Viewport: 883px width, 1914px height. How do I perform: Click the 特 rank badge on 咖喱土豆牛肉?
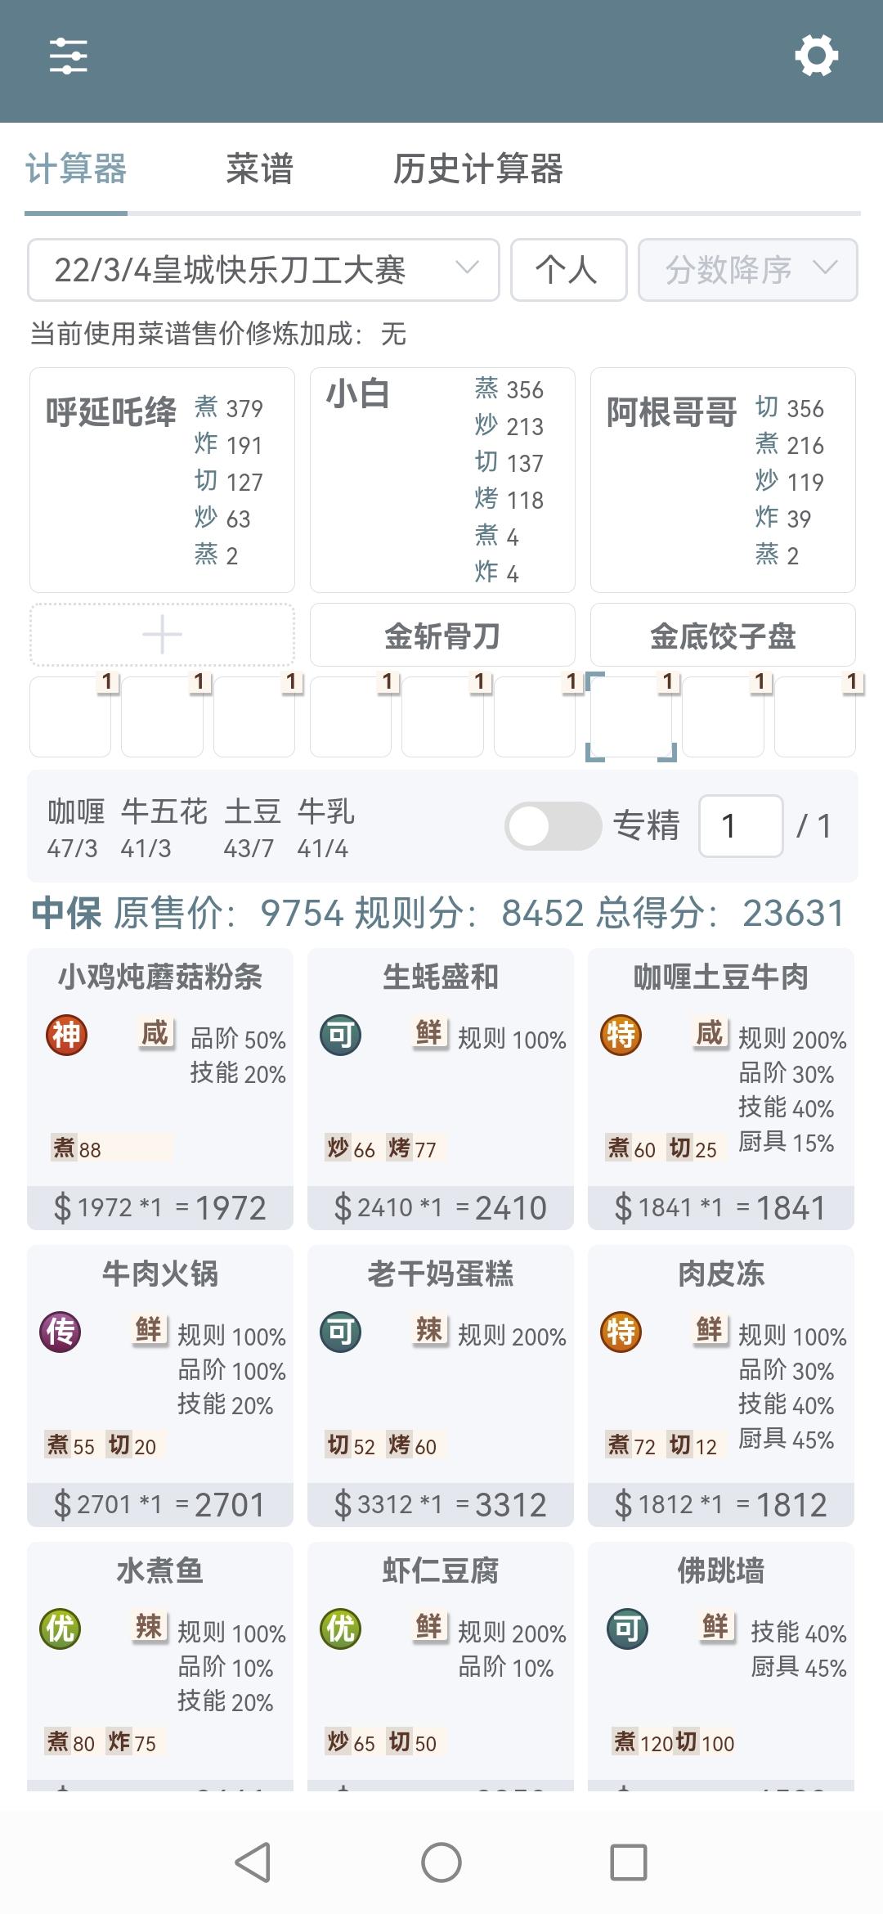[x=621, y=1036]
